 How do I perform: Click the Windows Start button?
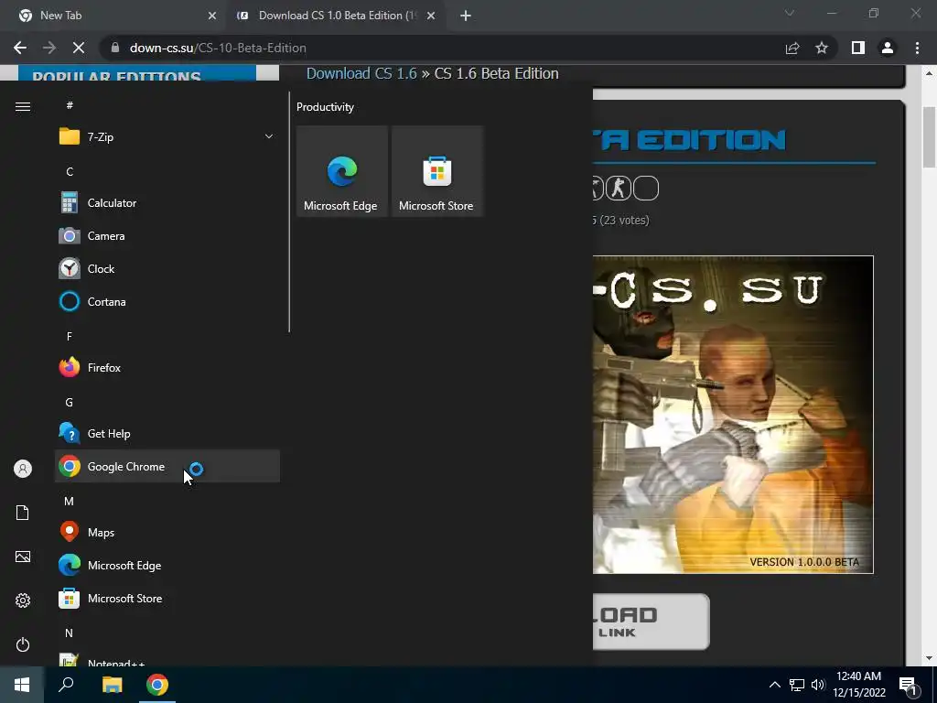click(x=22, y=685)
